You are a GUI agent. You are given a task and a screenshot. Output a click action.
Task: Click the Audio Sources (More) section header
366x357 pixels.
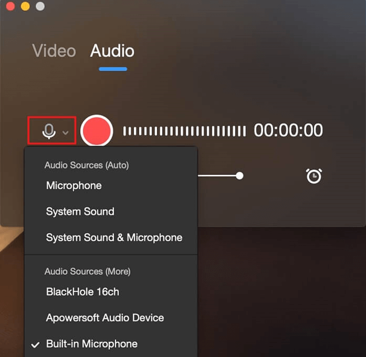(x=87, y=271)
